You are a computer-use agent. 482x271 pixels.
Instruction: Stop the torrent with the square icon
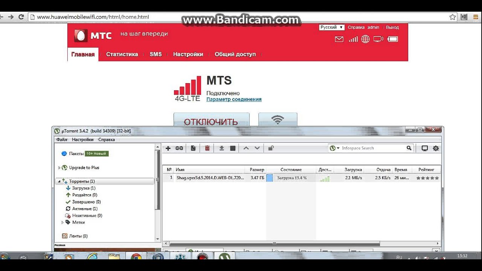point(233,148)
